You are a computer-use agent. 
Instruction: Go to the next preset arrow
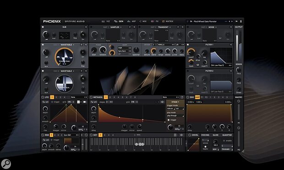[232, 21]
